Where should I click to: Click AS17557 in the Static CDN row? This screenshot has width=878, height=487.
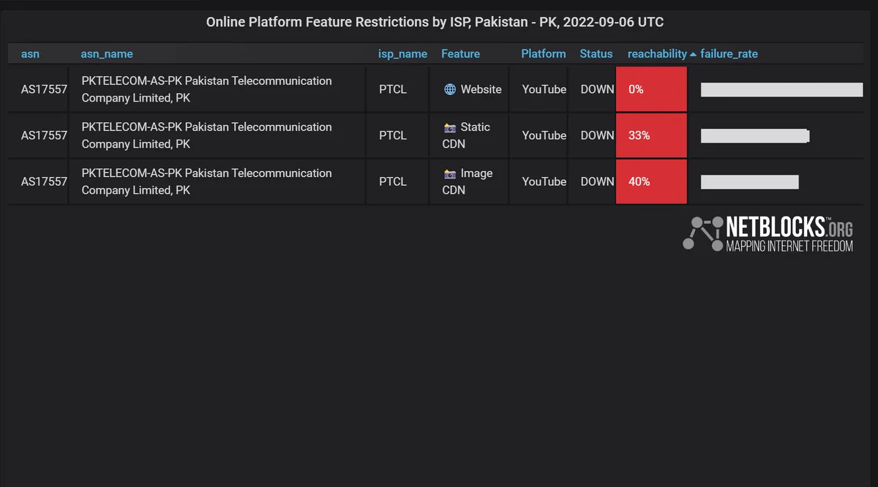click(44, 135)
